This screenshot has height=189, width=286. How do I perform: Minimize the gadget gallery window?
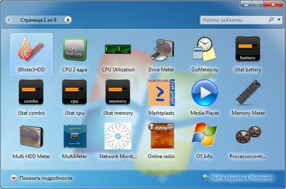[246, 4]
